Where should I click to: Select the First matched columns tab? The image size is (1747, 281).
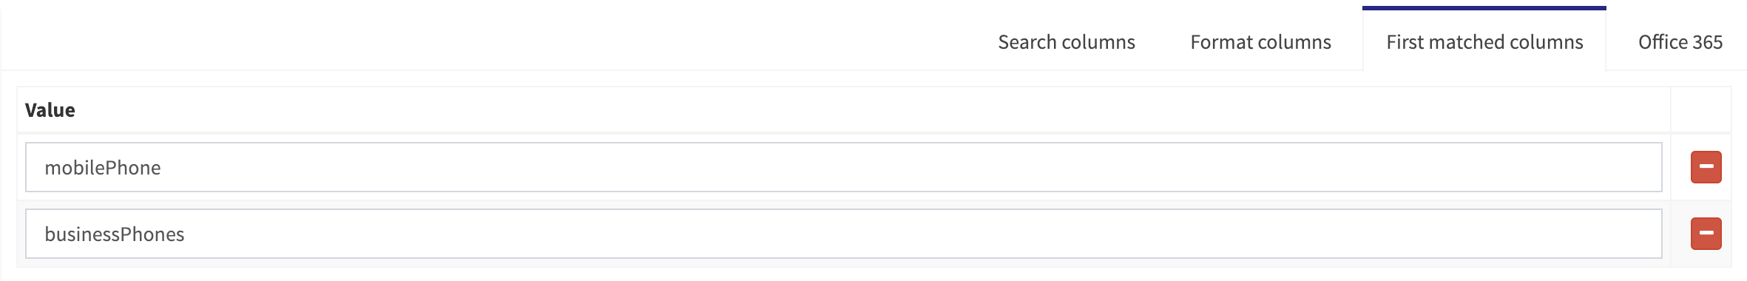pyautogui.click(x=1484, y=42)
